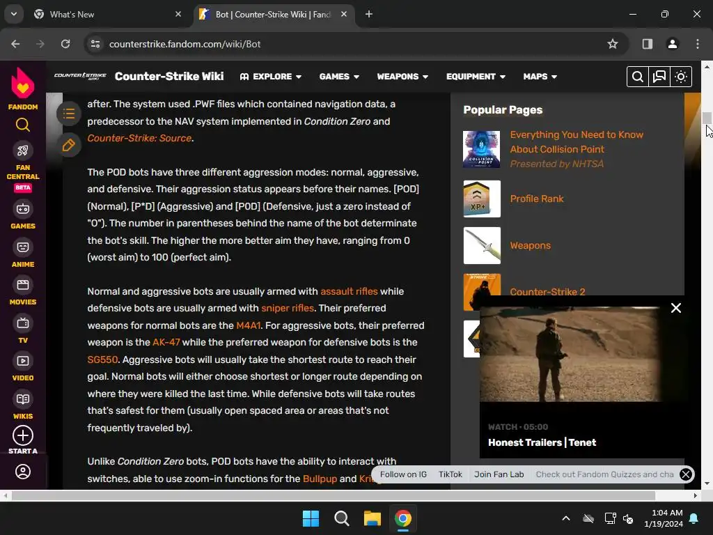Expand the Weapons menu
713x535 pixels.
click(402, 77)
